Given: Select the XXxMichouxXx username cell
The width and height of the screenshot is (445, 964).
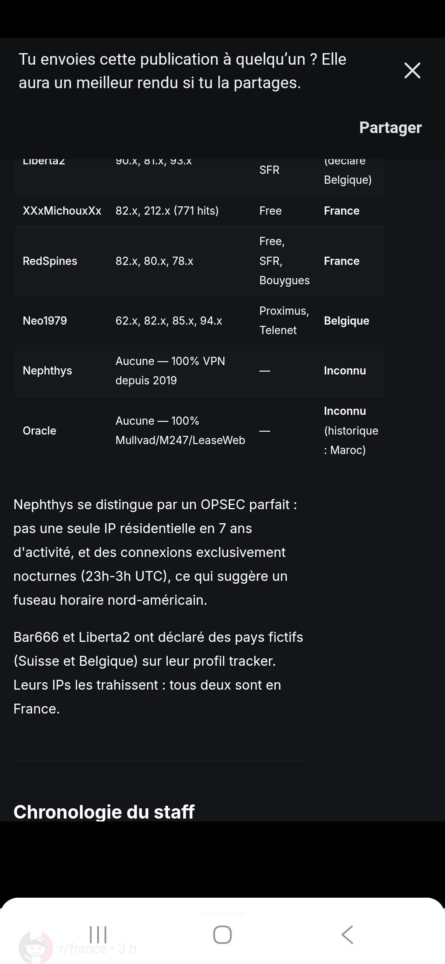Looking at the screenshot, I should [62, 211].
